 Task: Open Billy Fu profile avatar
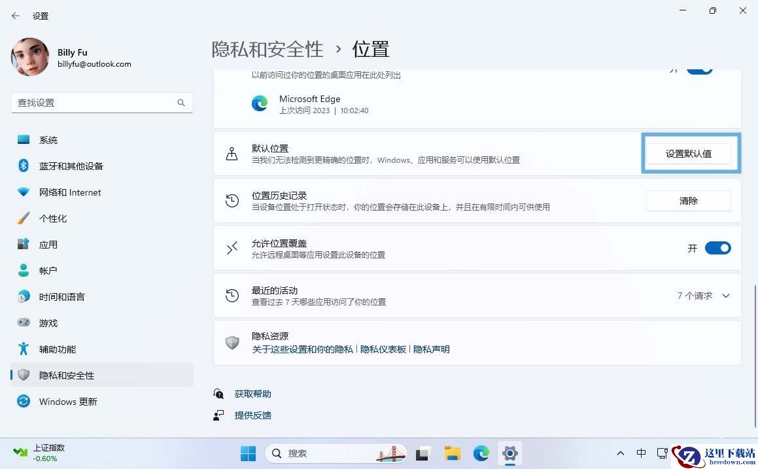(30, 57)
